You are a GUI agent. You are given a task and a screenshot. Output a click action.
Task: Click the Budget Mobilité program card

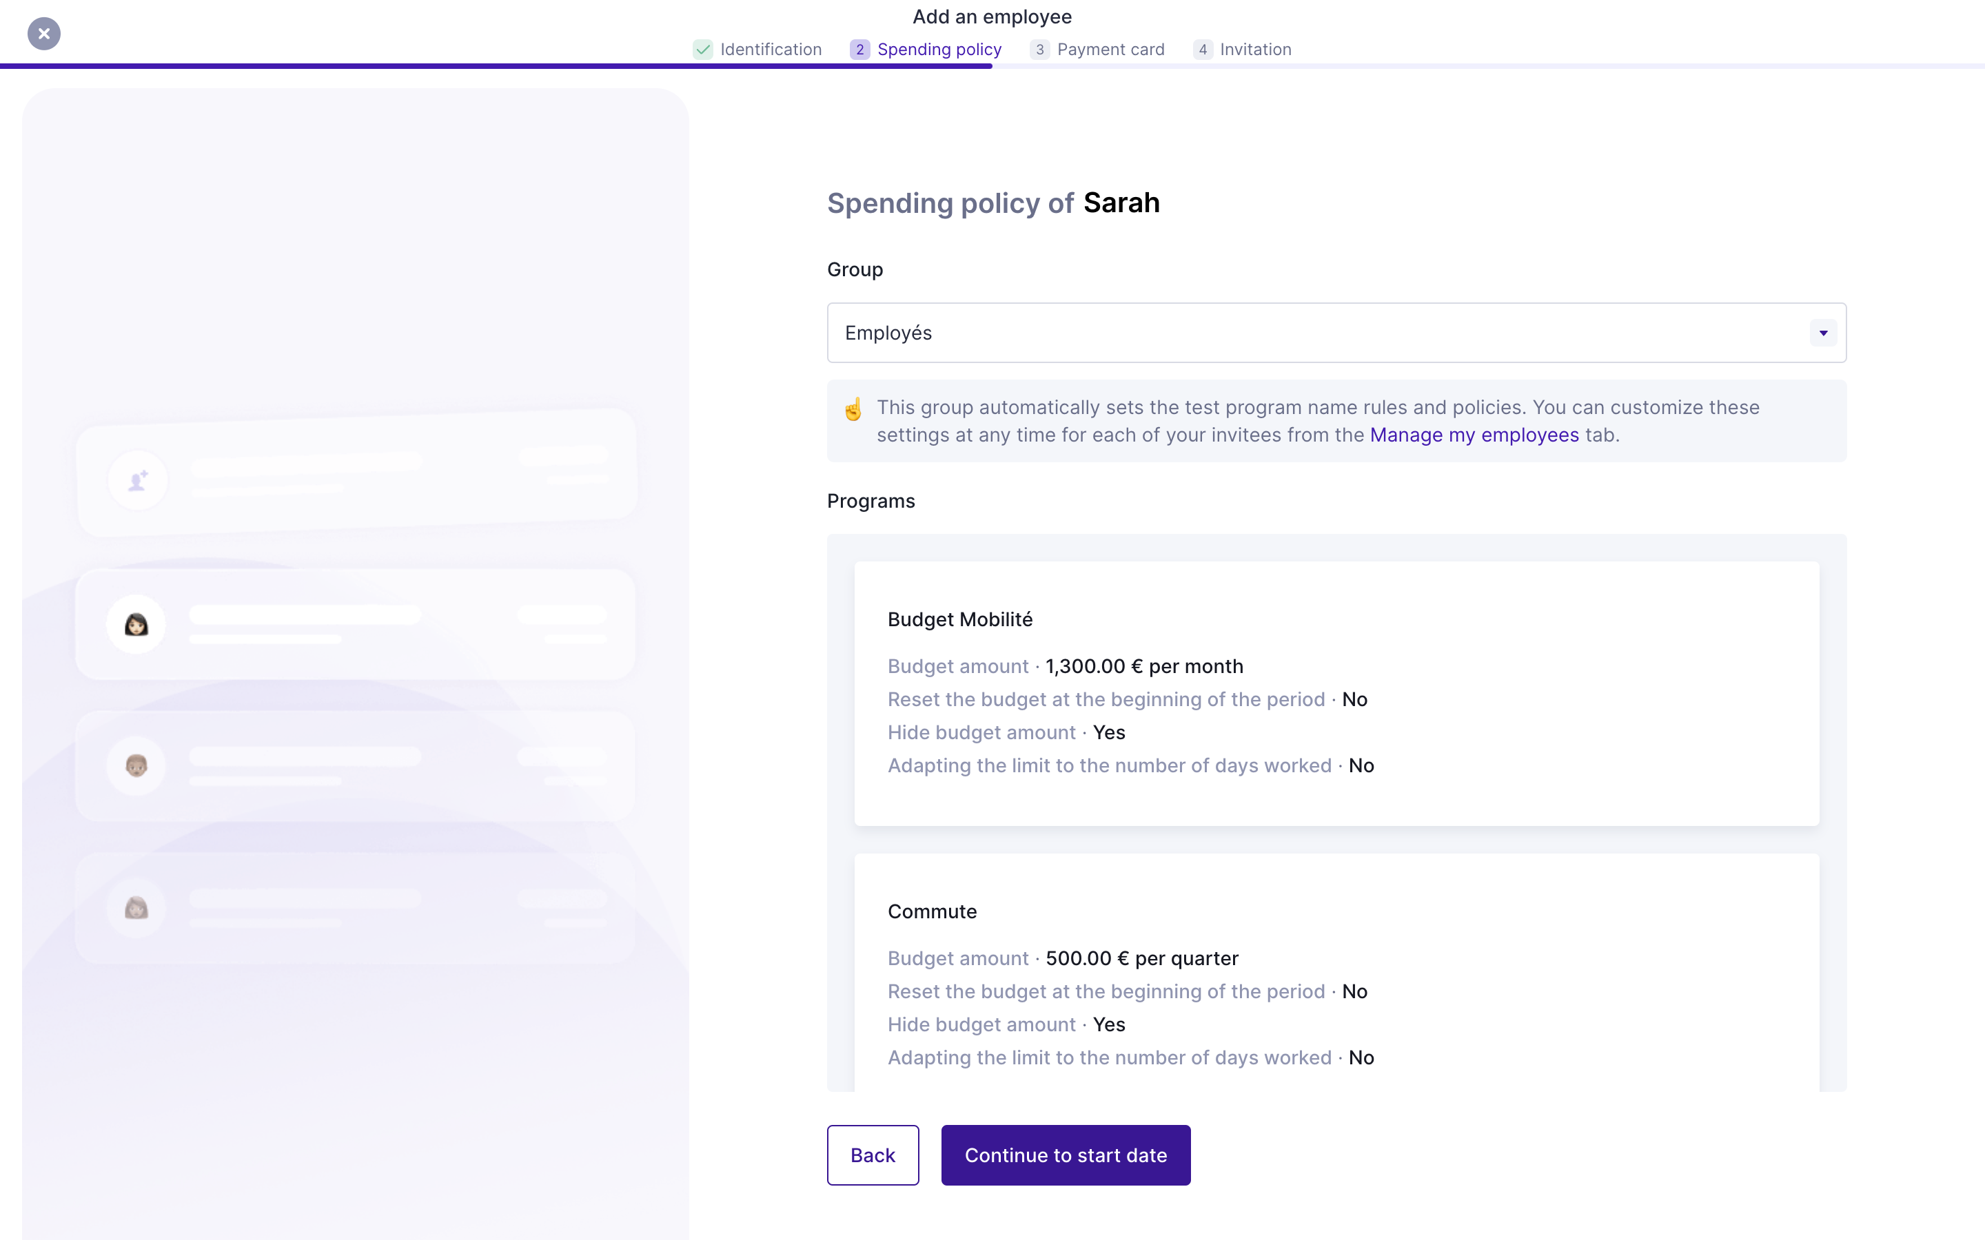(x=1335, y=693)
